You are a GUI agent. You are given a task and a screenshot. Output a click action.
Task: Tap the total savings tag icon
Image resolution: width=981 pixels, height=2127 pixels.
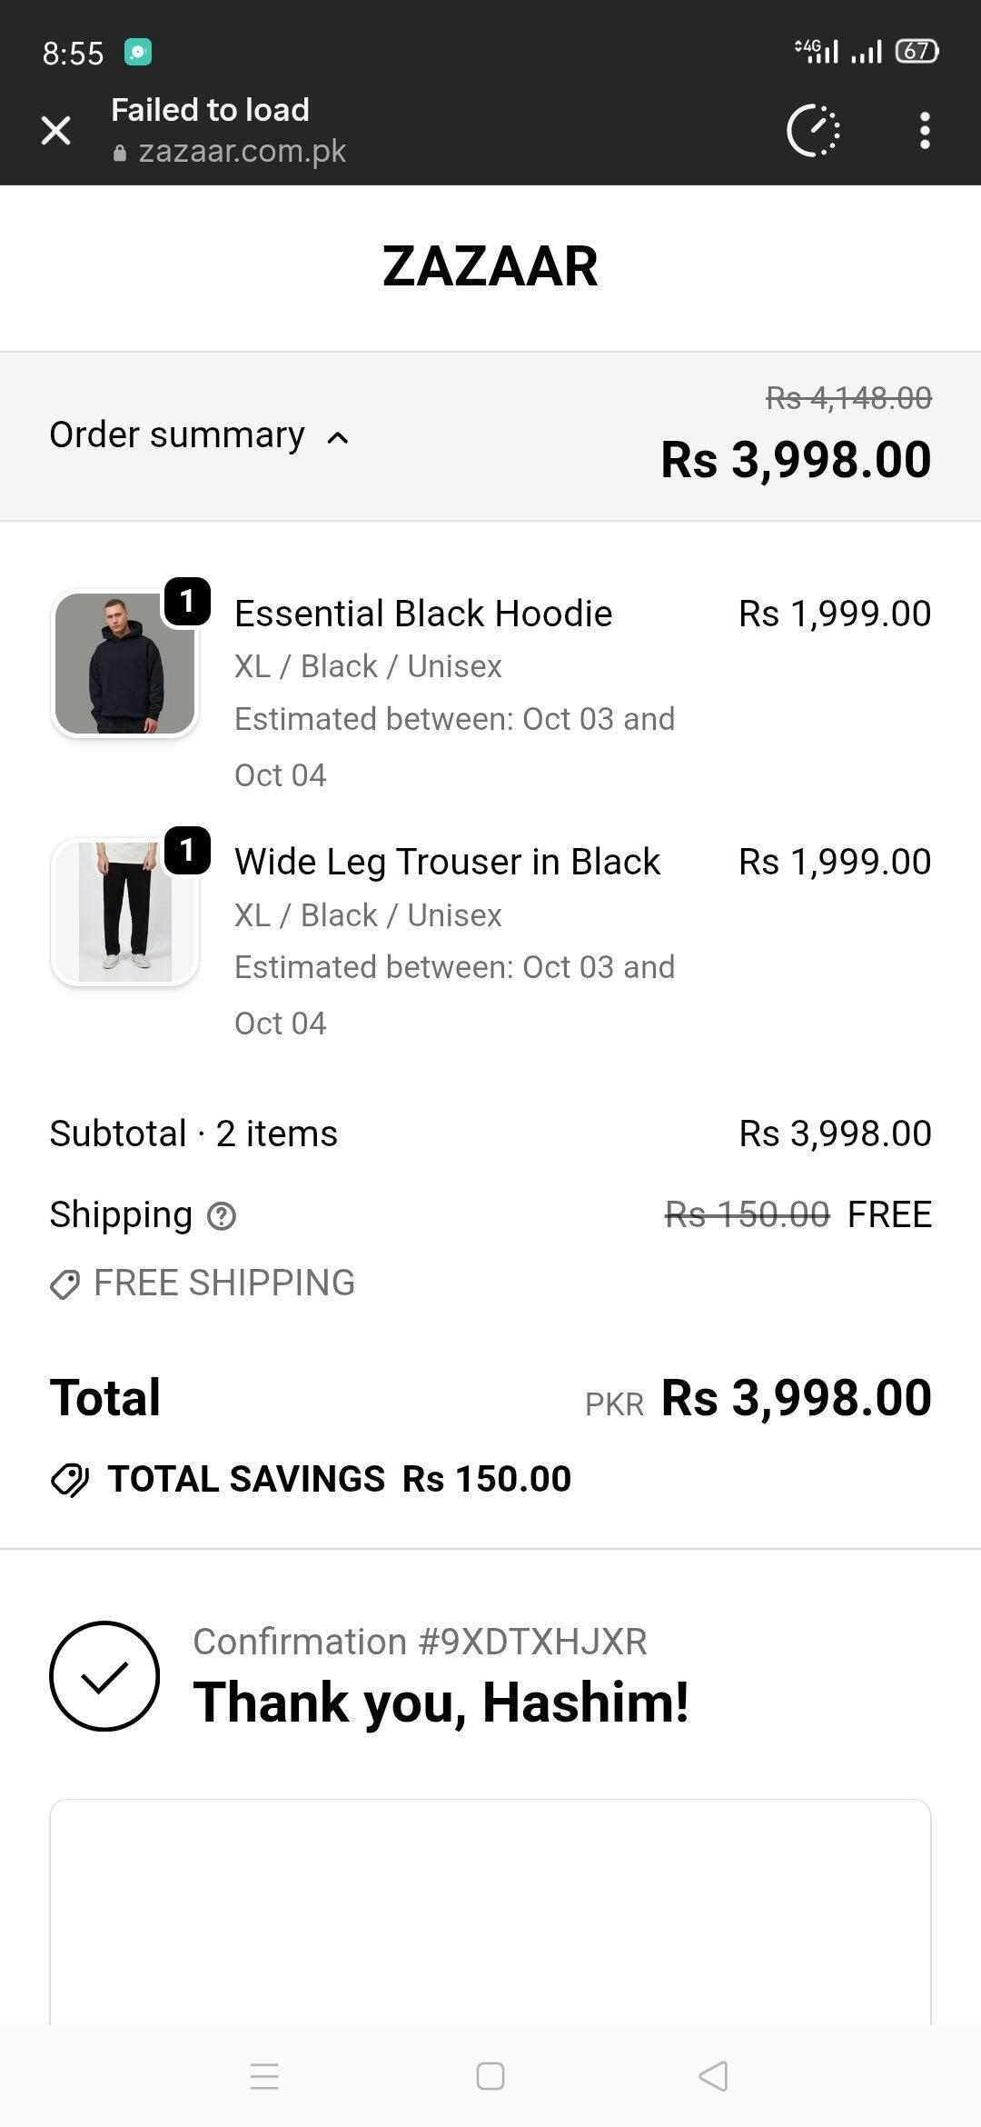pos(70,1480)
